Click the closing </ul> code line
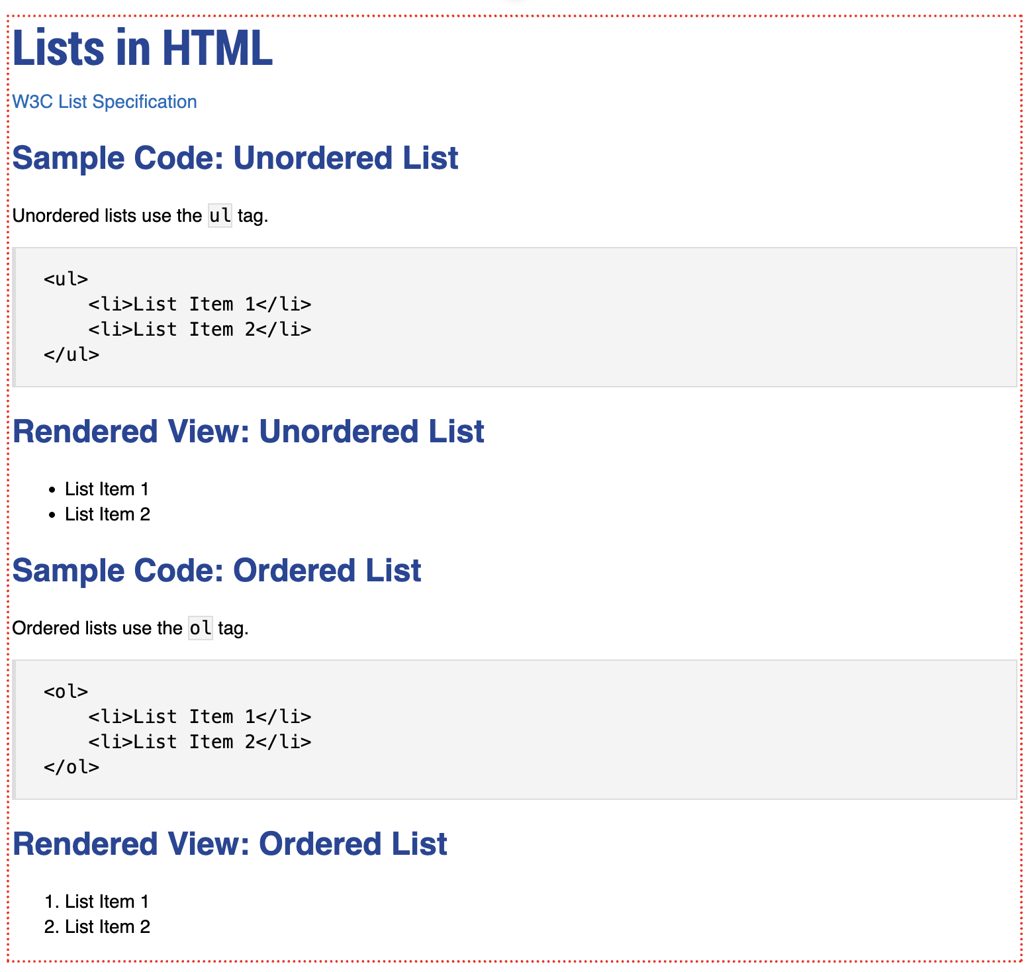 point(71,354)
